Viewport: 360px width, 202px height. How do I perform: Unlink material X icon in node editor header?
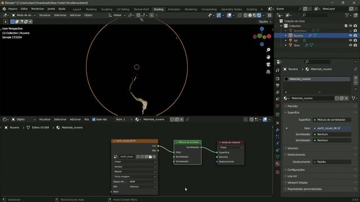182,120
